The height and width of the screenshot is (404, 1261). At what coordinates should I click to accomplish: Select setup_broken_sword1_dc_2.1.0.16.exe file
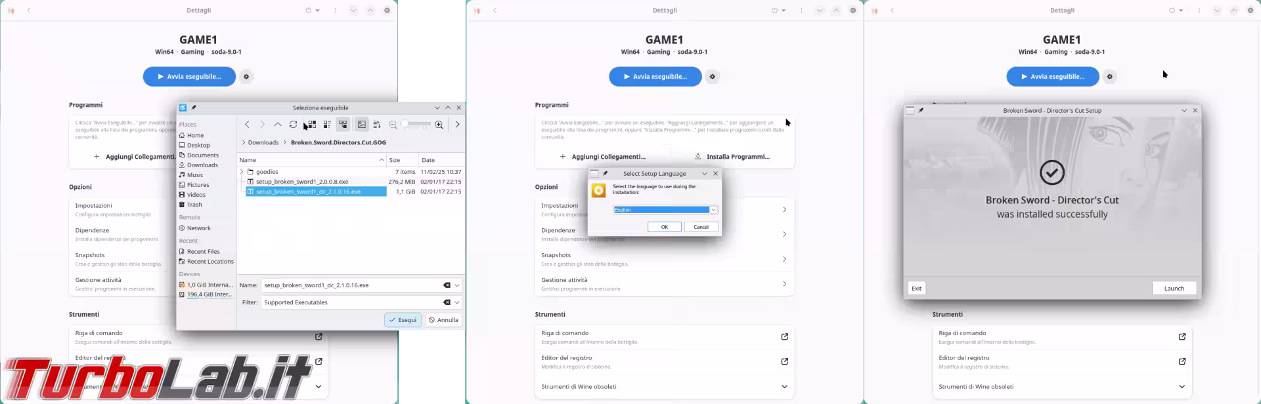[x=316, y=192]
